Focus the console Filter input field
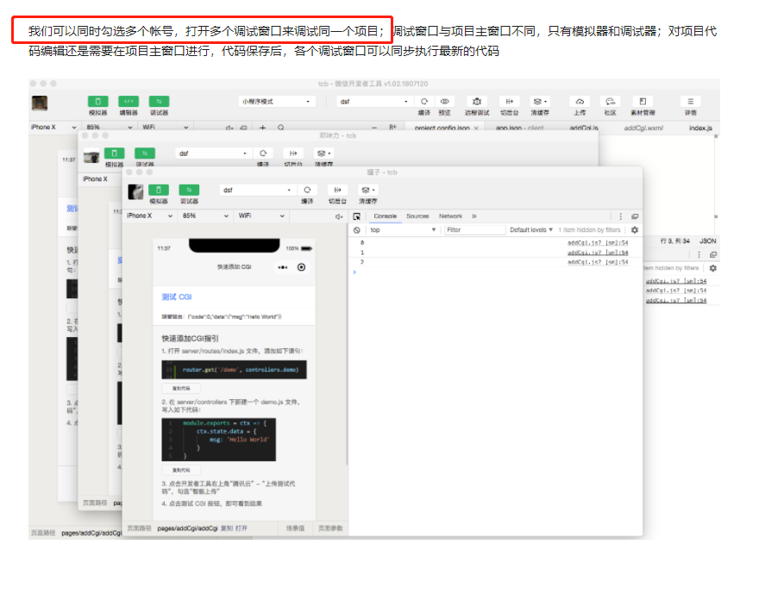 pyautogui.click(x=475, y=230)
